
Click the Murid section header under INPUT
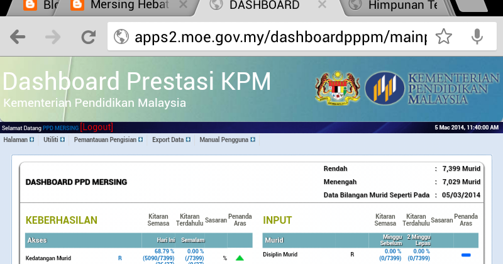pyautogui.click(x=274, y=240)
